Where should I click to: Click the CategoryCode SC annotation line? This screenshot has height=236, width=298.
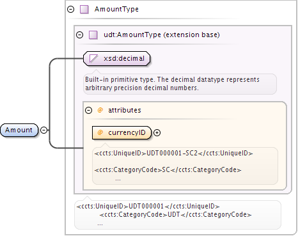point(168,170)
